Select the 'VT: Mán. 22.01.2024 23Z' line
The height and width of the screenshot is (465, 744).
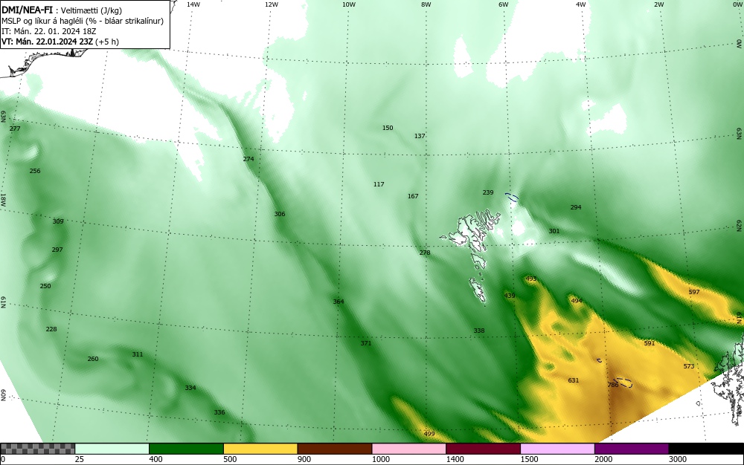point(60,42)
